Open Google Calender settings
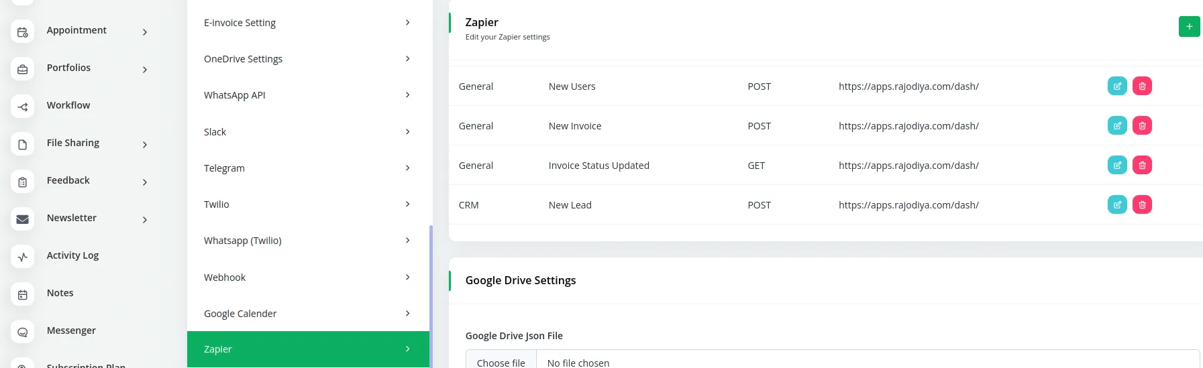 coord(307,314)
